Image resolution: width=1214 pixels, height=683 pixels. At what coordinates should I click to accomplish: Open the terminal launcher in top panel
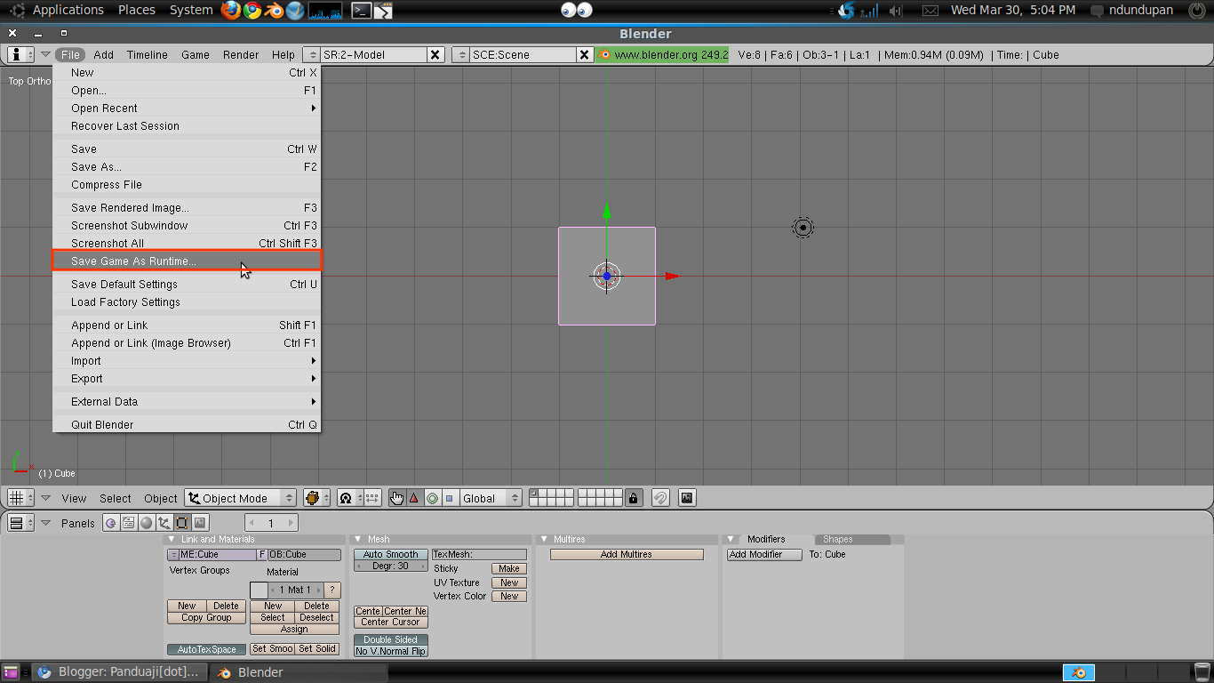click(x=361, y=11)
